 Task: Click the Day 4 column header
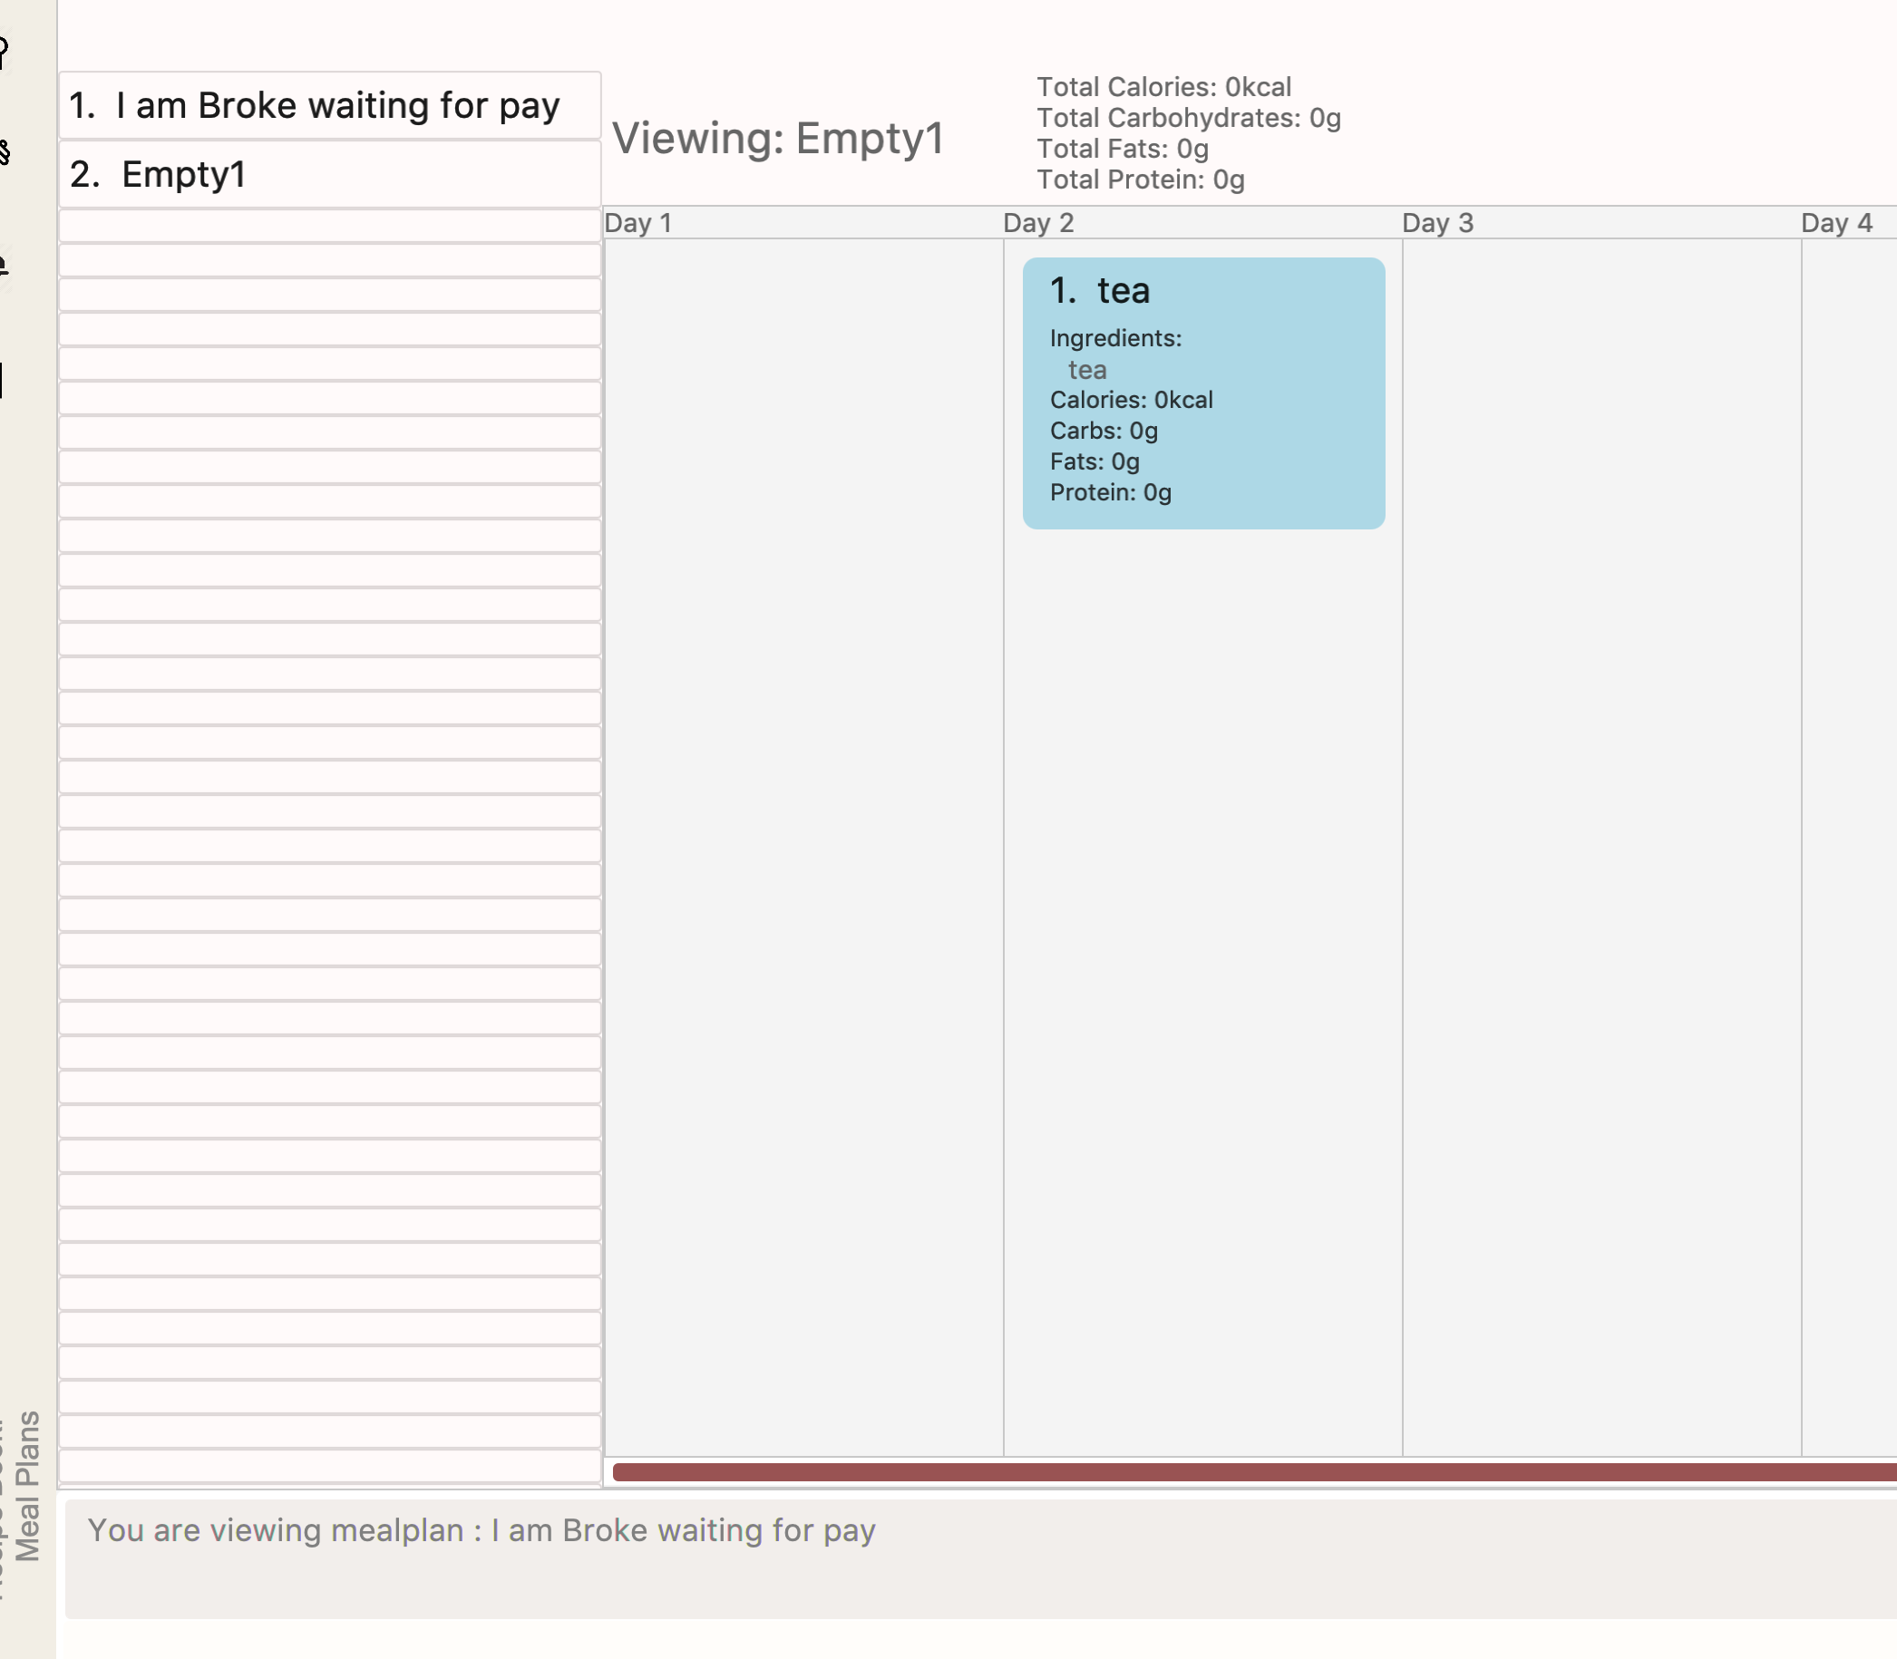[x=1836, y=223]
